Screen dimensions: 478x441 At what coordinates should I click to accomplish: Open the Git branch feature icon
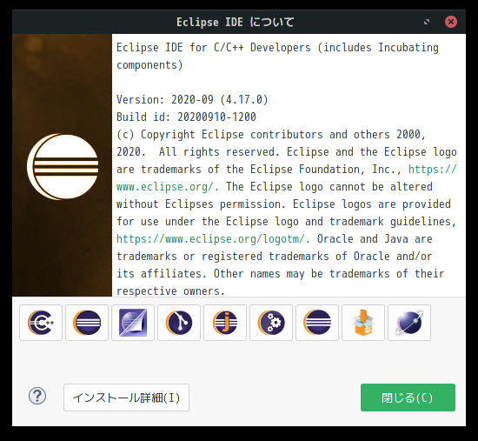click(x=179, y=323)
